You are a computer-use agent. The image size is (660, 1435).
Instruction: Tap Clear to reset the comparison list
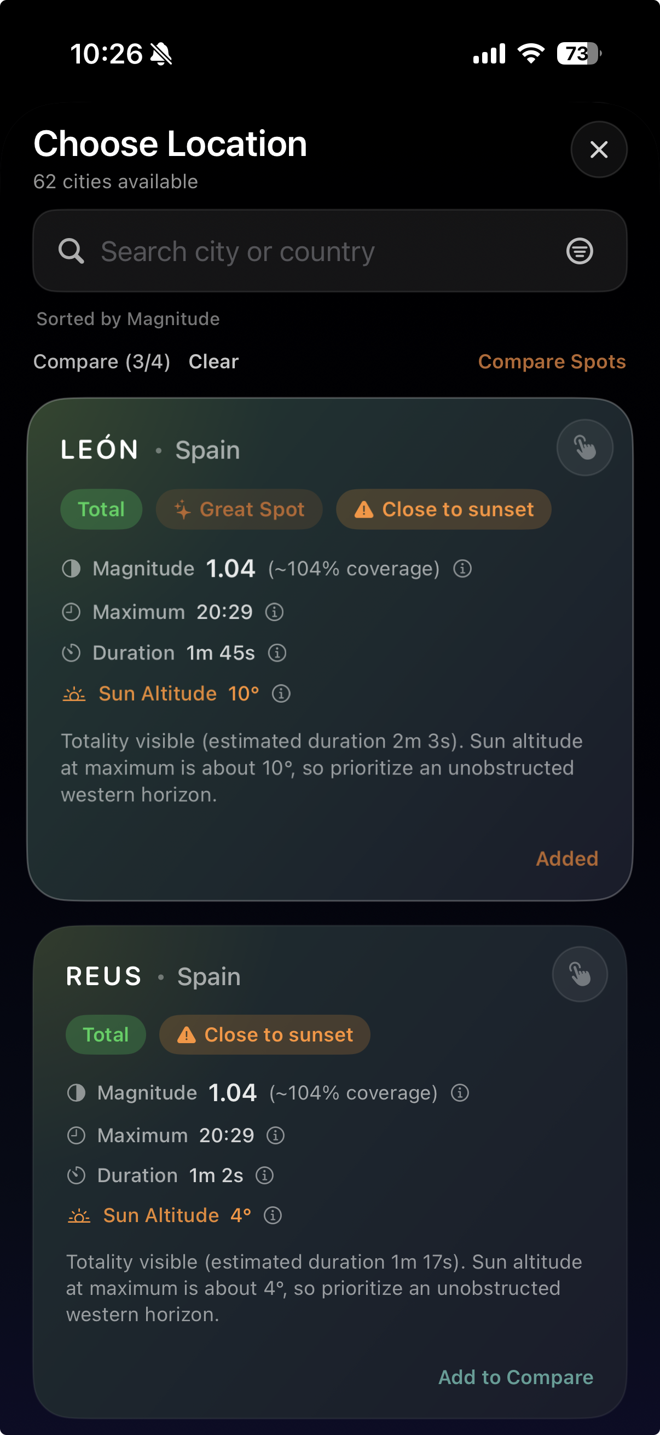(x=213, y=361)
